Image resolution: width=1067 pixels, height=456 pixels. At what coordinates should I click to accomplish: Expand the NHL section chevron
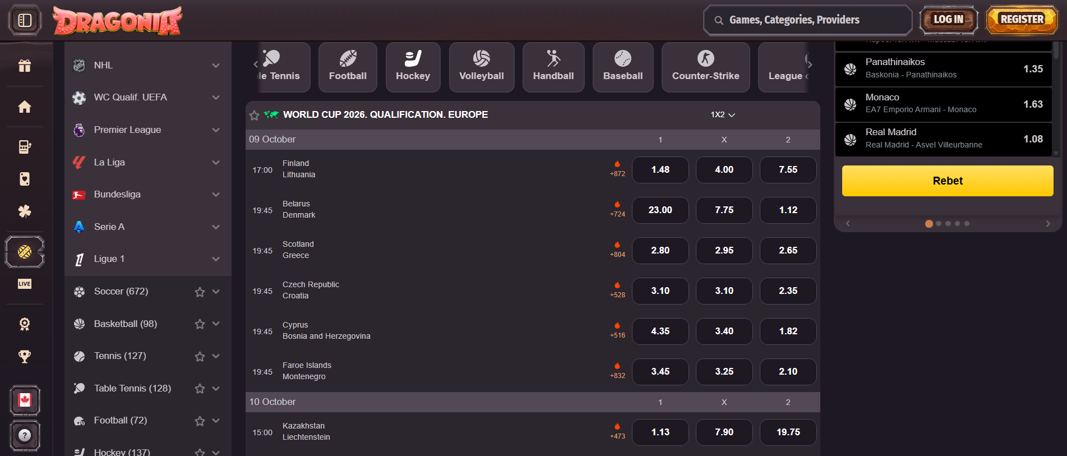pyautogui.click(x=216, y=66)
